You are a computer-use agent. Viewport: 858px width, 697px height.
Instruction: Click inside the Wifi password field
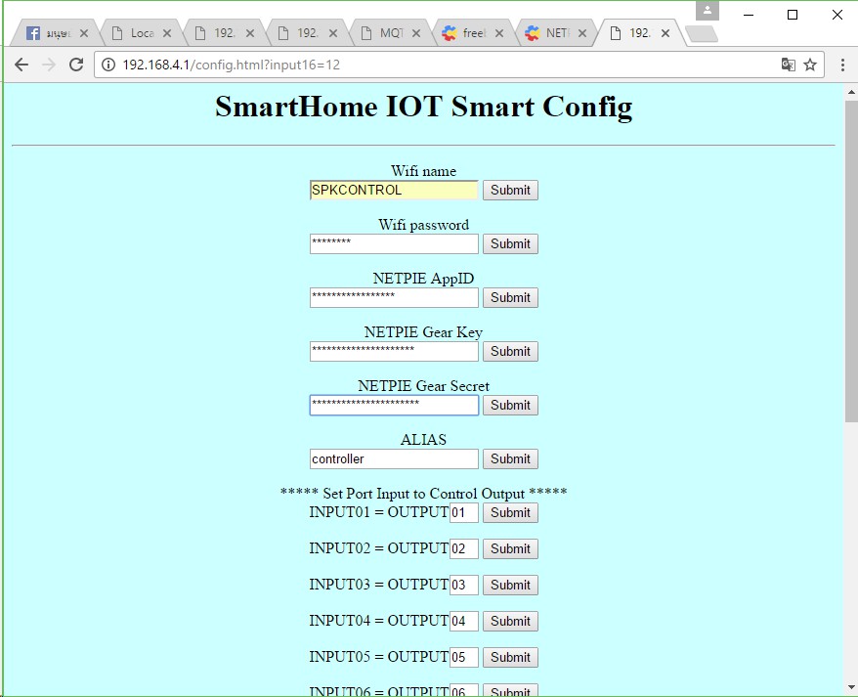(x=393, y=243)
